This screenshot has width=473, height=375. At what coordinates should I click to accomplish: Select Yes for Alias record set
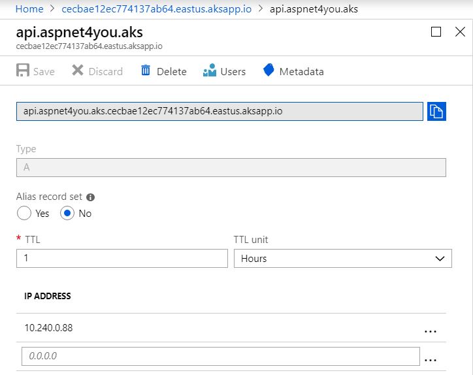pyautogui.click(x=24, y=213)
